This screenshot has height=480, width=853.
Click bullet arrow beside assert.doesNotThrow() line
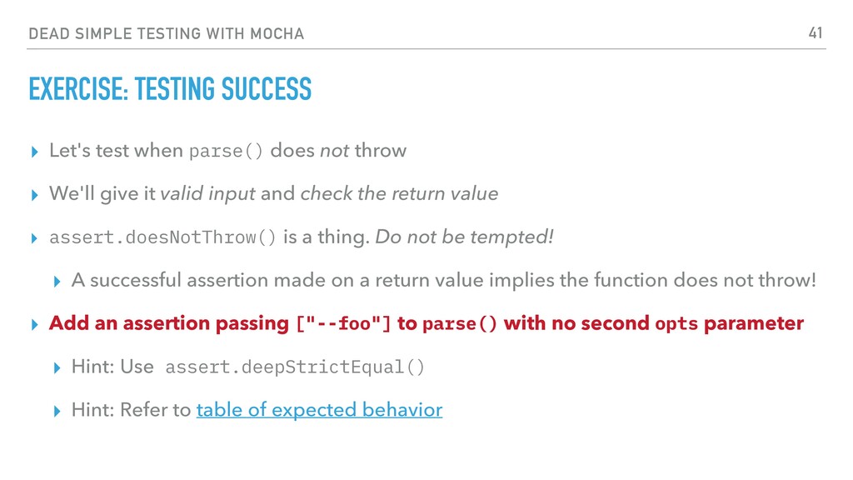click(x=35, y=238)
